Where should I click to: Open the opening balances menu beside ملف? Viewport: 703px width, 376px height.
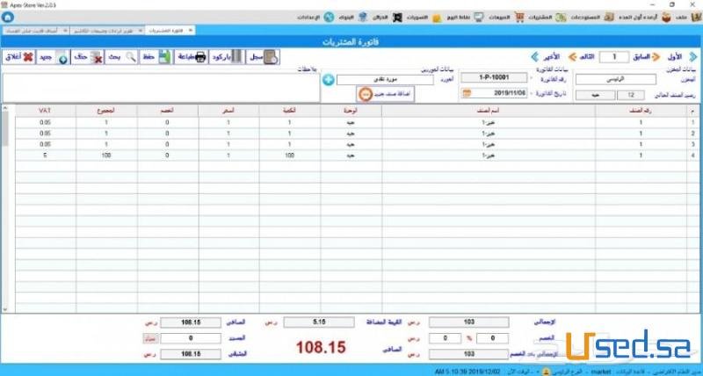[644, 18]
